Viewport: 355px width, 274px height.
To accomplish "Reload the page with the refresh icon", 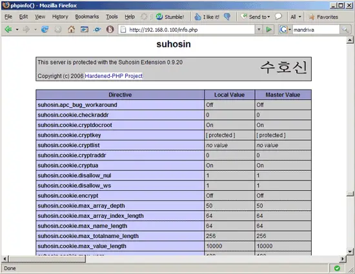I will [45, 30].
